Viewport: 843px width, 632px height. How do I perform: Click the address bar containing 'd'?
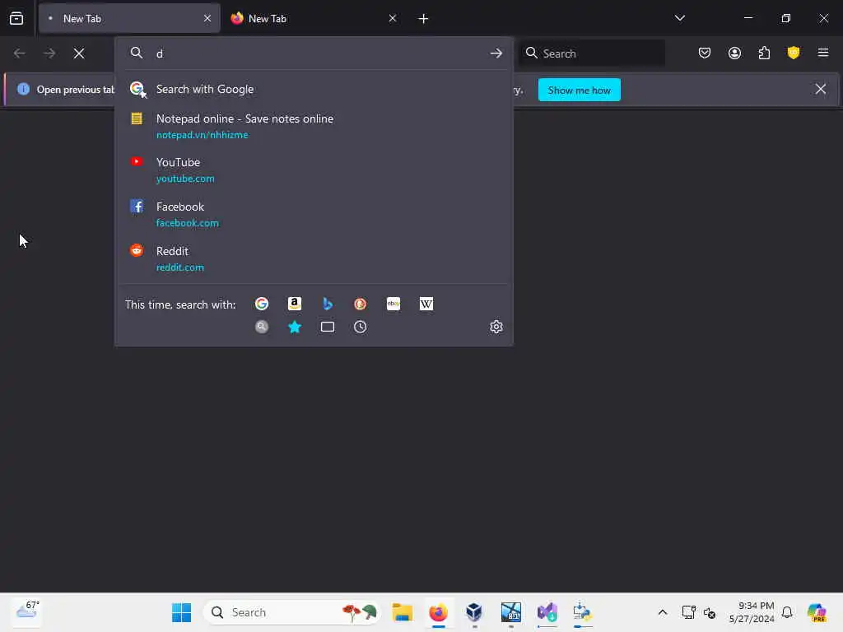tap(315, 53)
